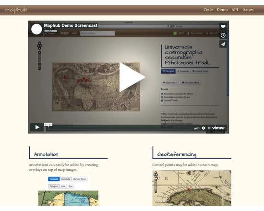Image resolution: width=264 pixels, height=211 pixels.
Task: Click the Vimeo like heart icon
Action: tap(223, 26)
